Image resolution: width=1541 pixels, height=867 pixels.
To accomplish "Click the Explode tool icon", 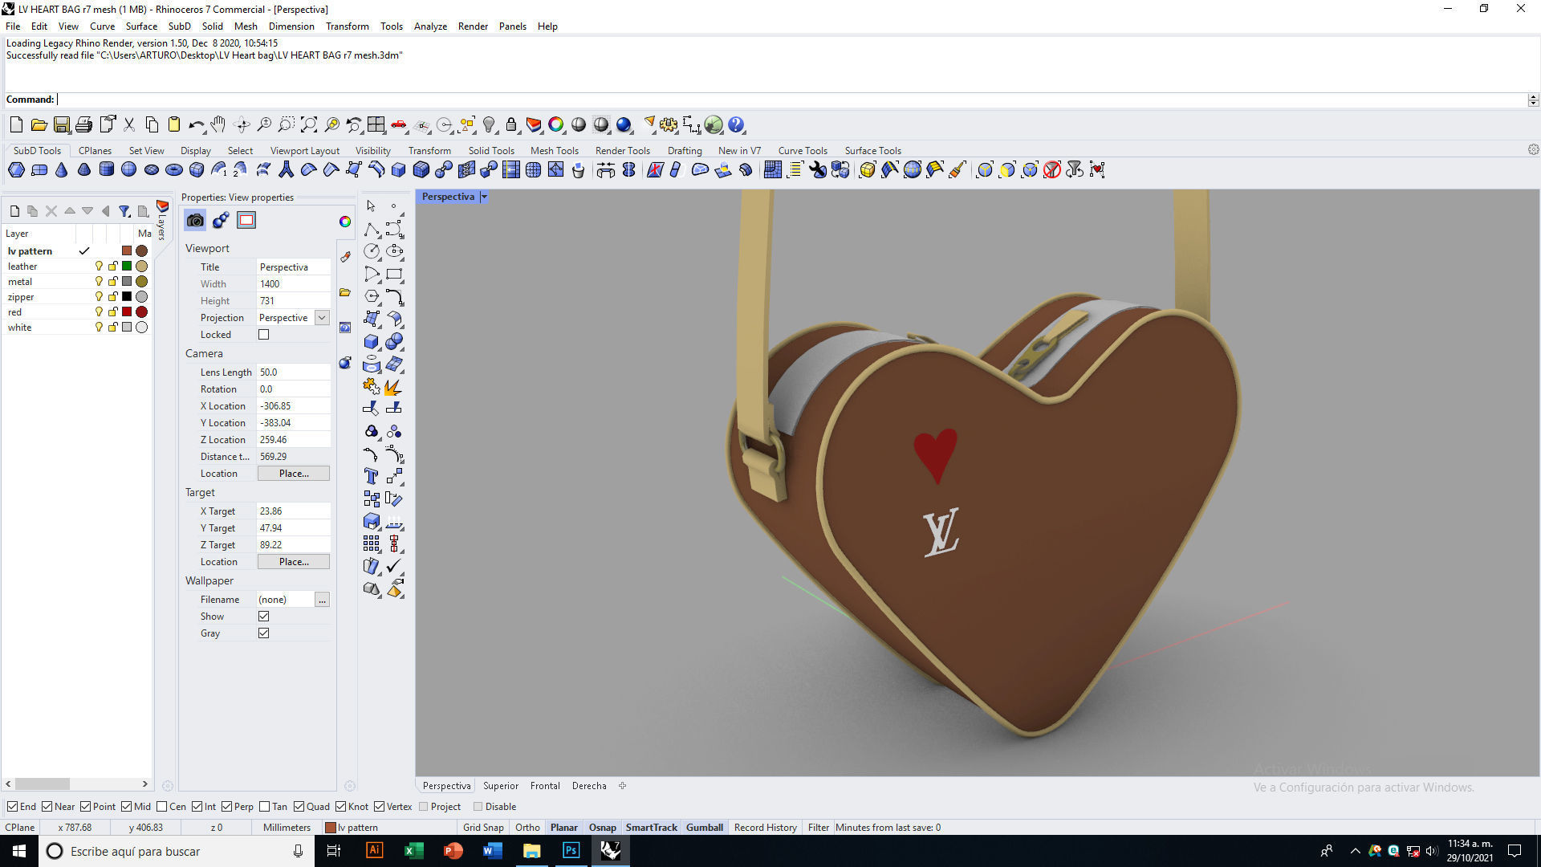I will pyautogui.click(x=393, y=387).
